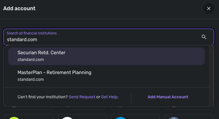Image resolution: width=219 pixels, height=119 pixels.
Task: Close the Add account dialog
Action: tap(209, 8)
